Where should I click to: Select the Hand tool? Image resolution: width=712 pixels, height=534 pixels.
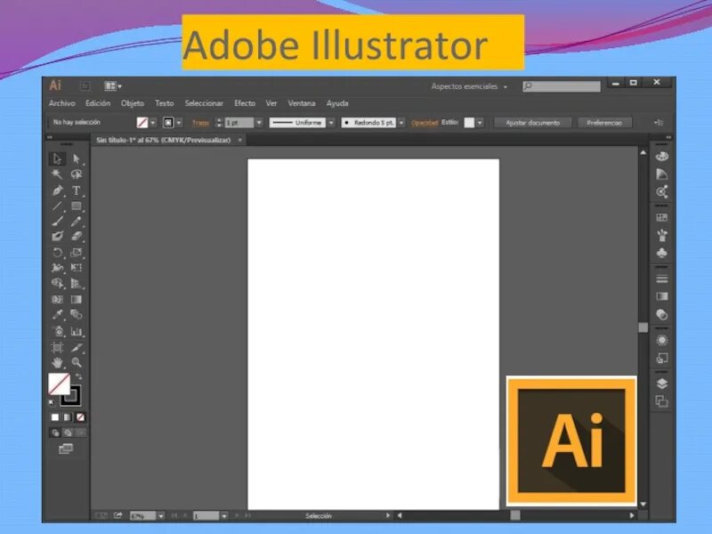[57, 362]
